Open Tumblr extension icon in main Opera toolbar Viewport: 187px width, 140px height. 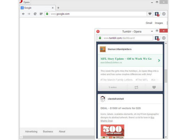[157, 14]
